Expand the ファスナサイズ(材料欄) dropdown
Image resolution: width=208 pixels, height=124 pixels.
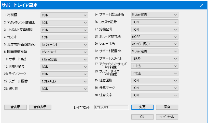(155, 73)
